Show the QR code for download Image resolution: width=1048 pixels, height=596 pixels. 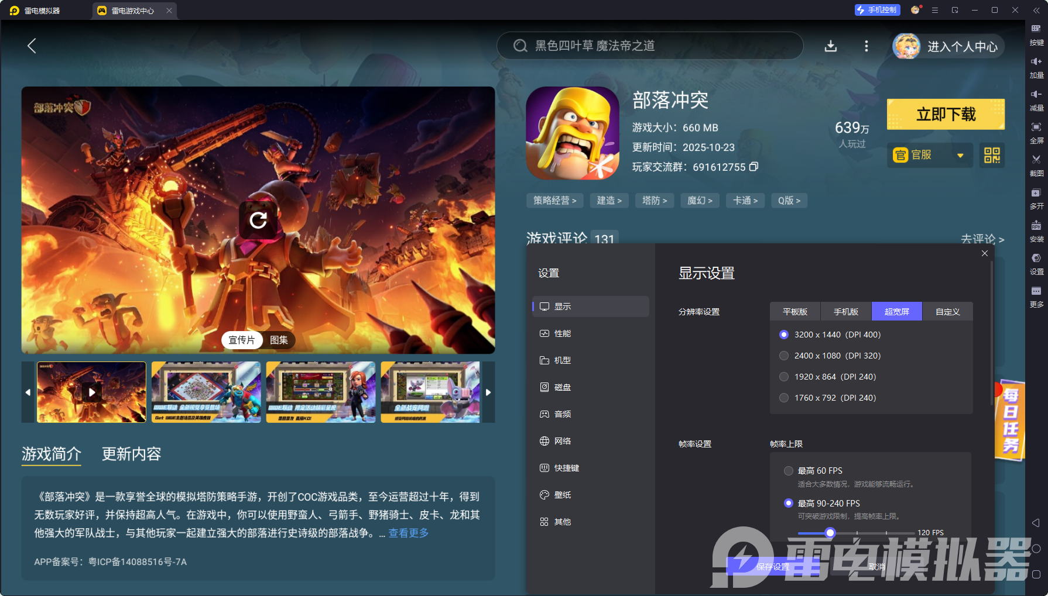point(992,155)
